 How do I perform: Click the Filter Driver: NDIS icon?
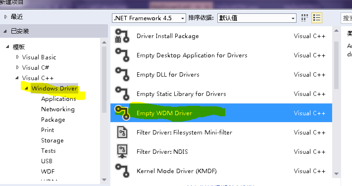(122, 151)
